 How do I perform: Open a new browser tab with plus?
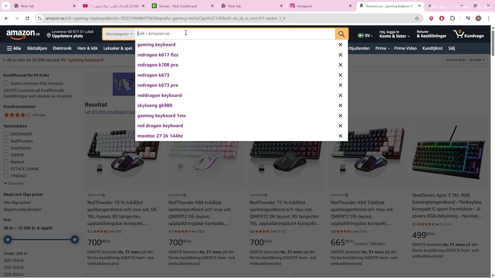pos(430,6)
